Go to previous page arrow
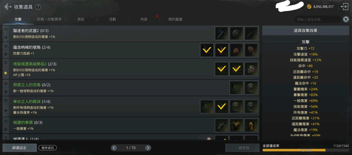This screenshot has width=352, height=155. pyautogui.click(x=114, y=148)
